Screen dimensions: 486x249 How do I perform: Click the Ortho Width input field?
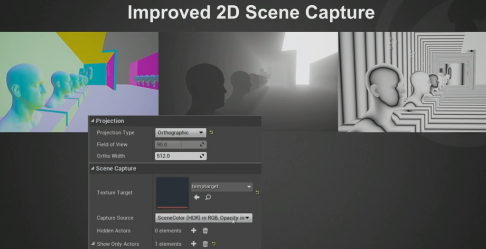tap(181, 156)
